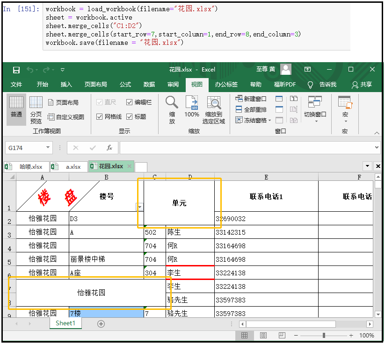This screenshot has height=344, width=385.
Task: Switch to a.xlsx document tab
Action: click(x=69, y=166)
